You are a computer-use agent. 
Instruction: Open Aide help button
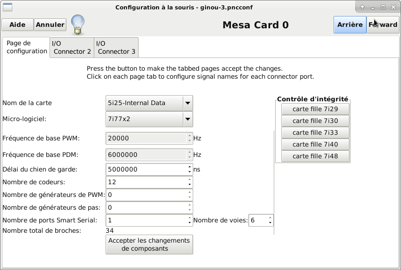click(x=17, y=25)
